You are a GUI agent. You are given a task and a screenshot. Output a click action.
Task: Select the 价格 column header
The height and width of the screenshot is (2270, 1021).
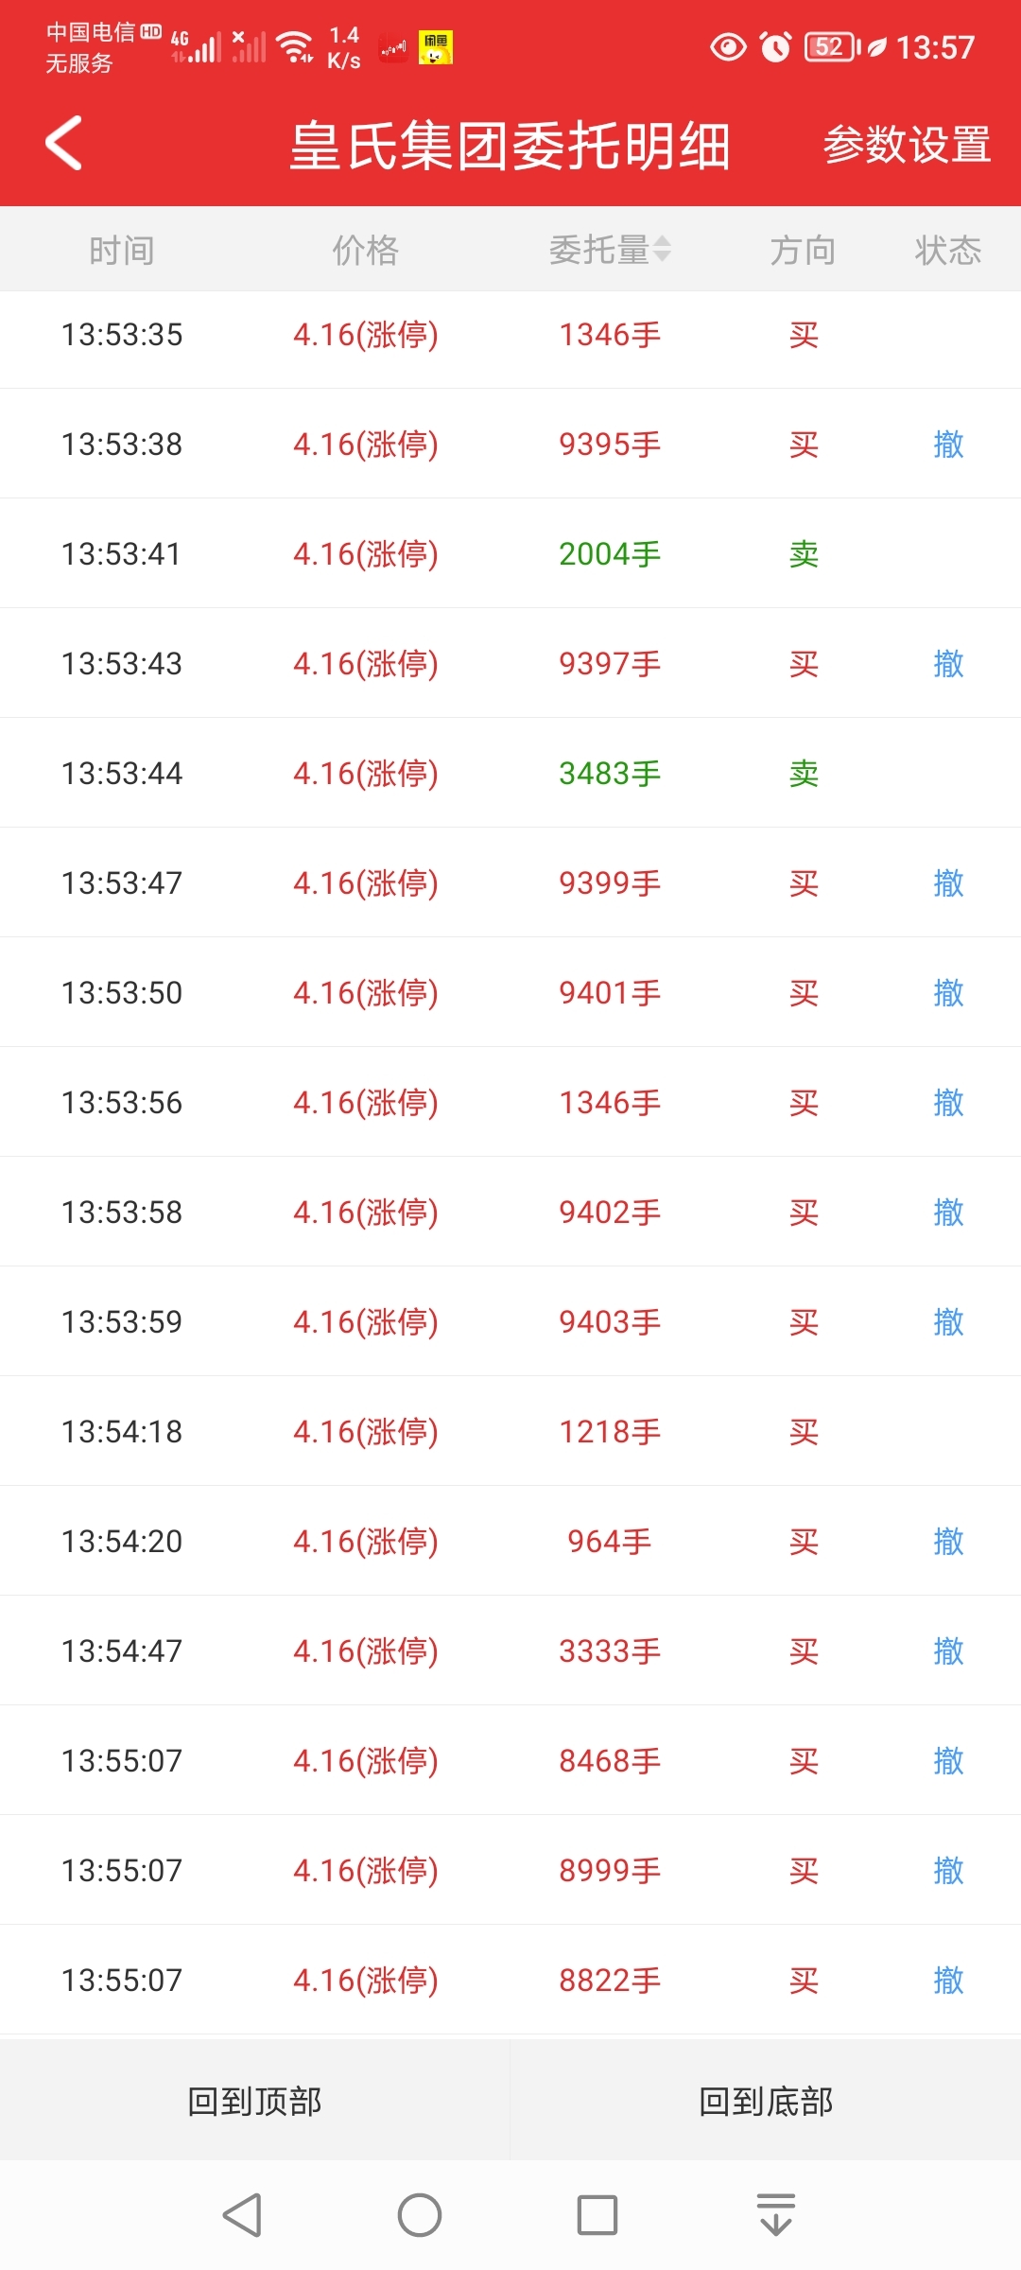click(366, 250)
